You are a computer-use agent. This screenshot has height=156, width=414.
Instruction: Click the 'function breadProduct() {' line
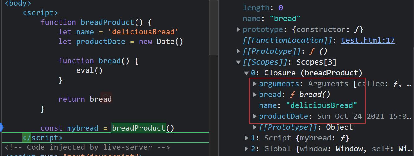click(x=96, y=22)
